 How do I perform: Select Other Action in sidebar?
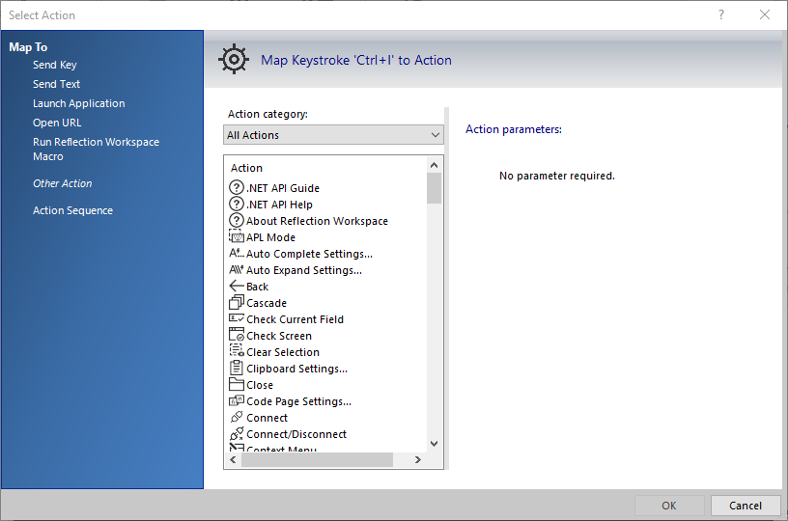pyautogui.click(x=63, y=183)
